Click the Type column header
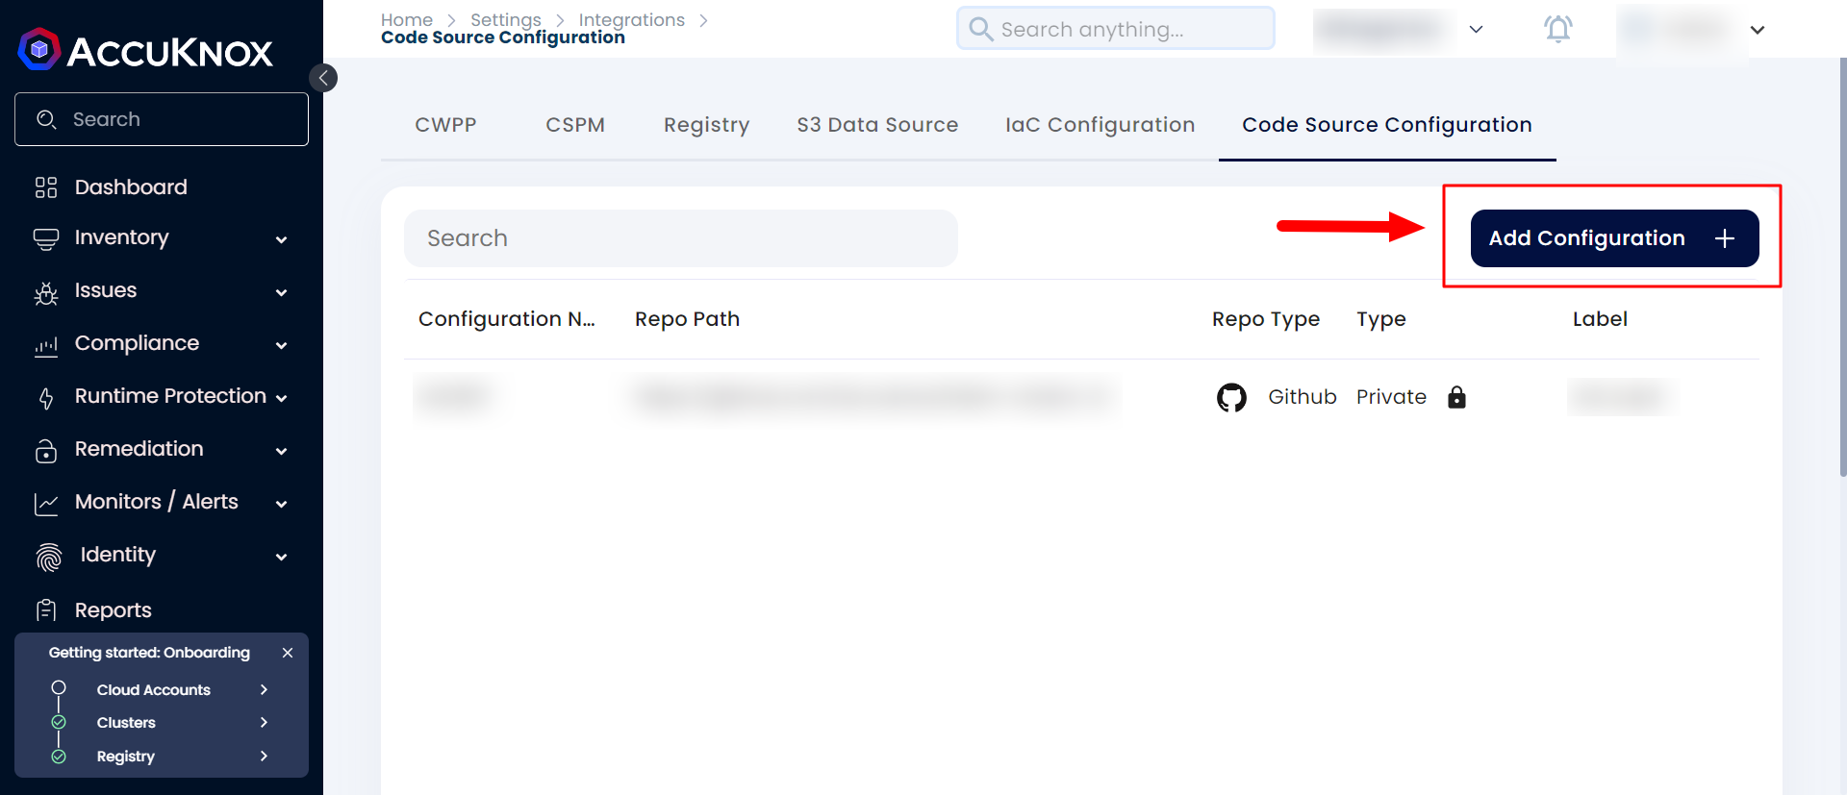Screen dimensions: 1847x795 pyautogui.click(x=1381, y=319)
